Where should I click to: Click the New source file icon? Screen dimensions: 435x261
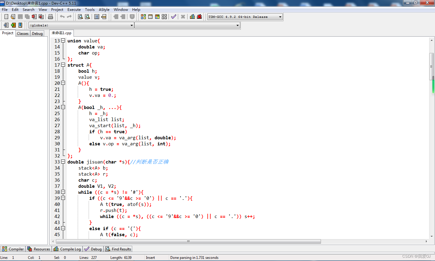point(6,17)
